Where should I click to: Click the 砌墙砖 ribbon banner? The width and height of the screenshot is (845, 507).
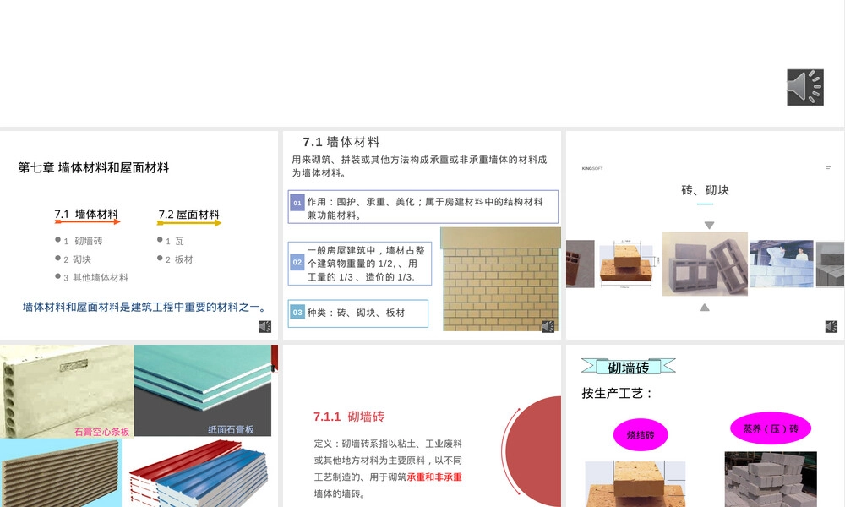[x=629, y=367]
